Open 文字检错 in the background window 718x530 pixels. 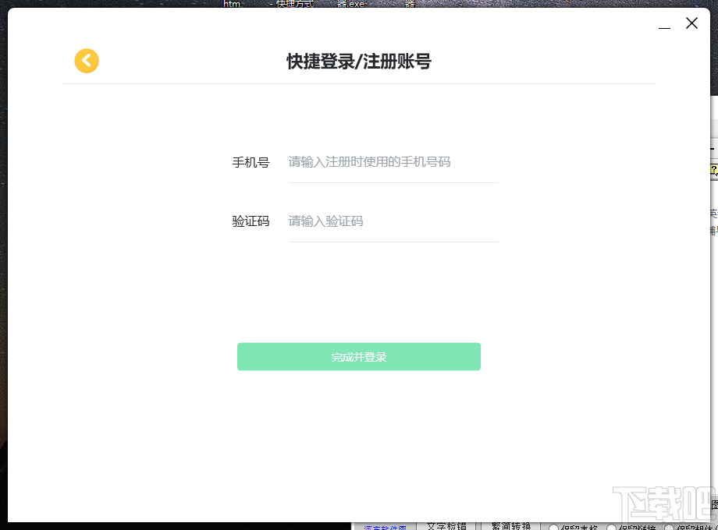click(x=446, y=526)
